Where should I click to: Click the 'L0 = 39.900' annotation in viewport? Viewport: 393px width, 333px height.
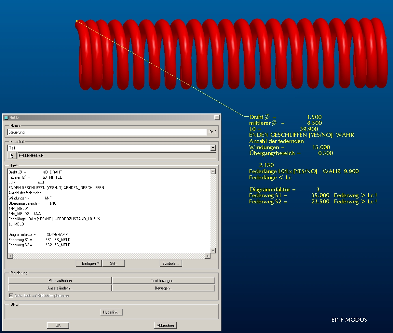coord(283,129)
